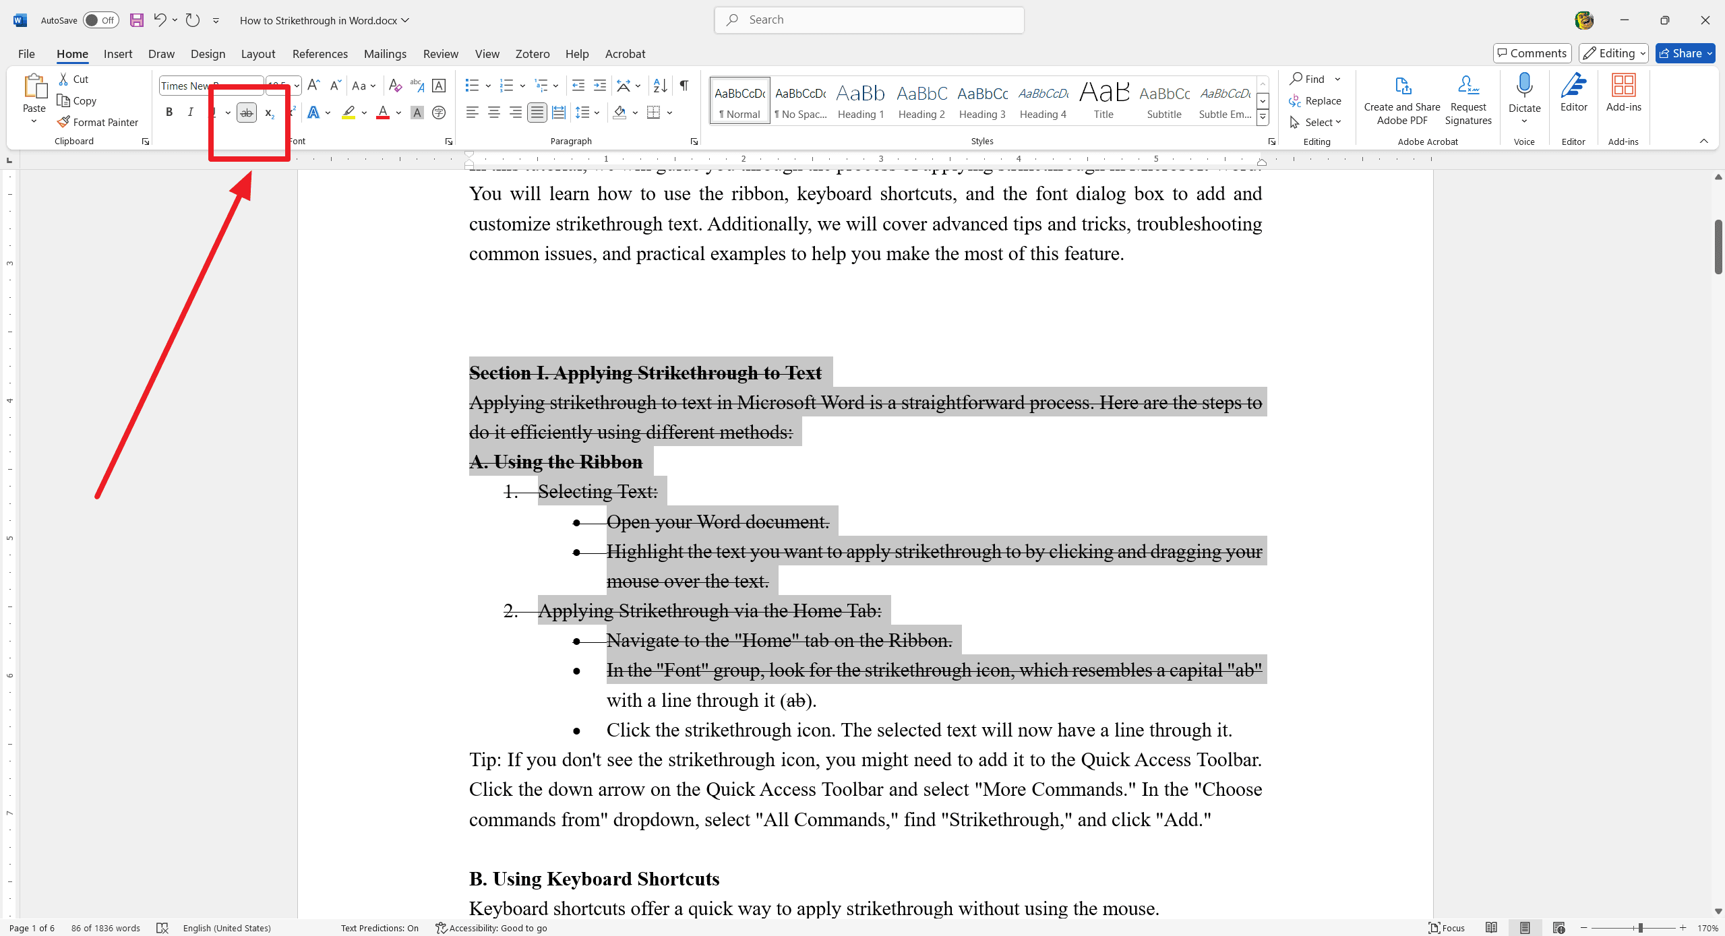Screen dimensions: 1725x936
Task: Select the Format Painter tool
Action: point(98,122)
